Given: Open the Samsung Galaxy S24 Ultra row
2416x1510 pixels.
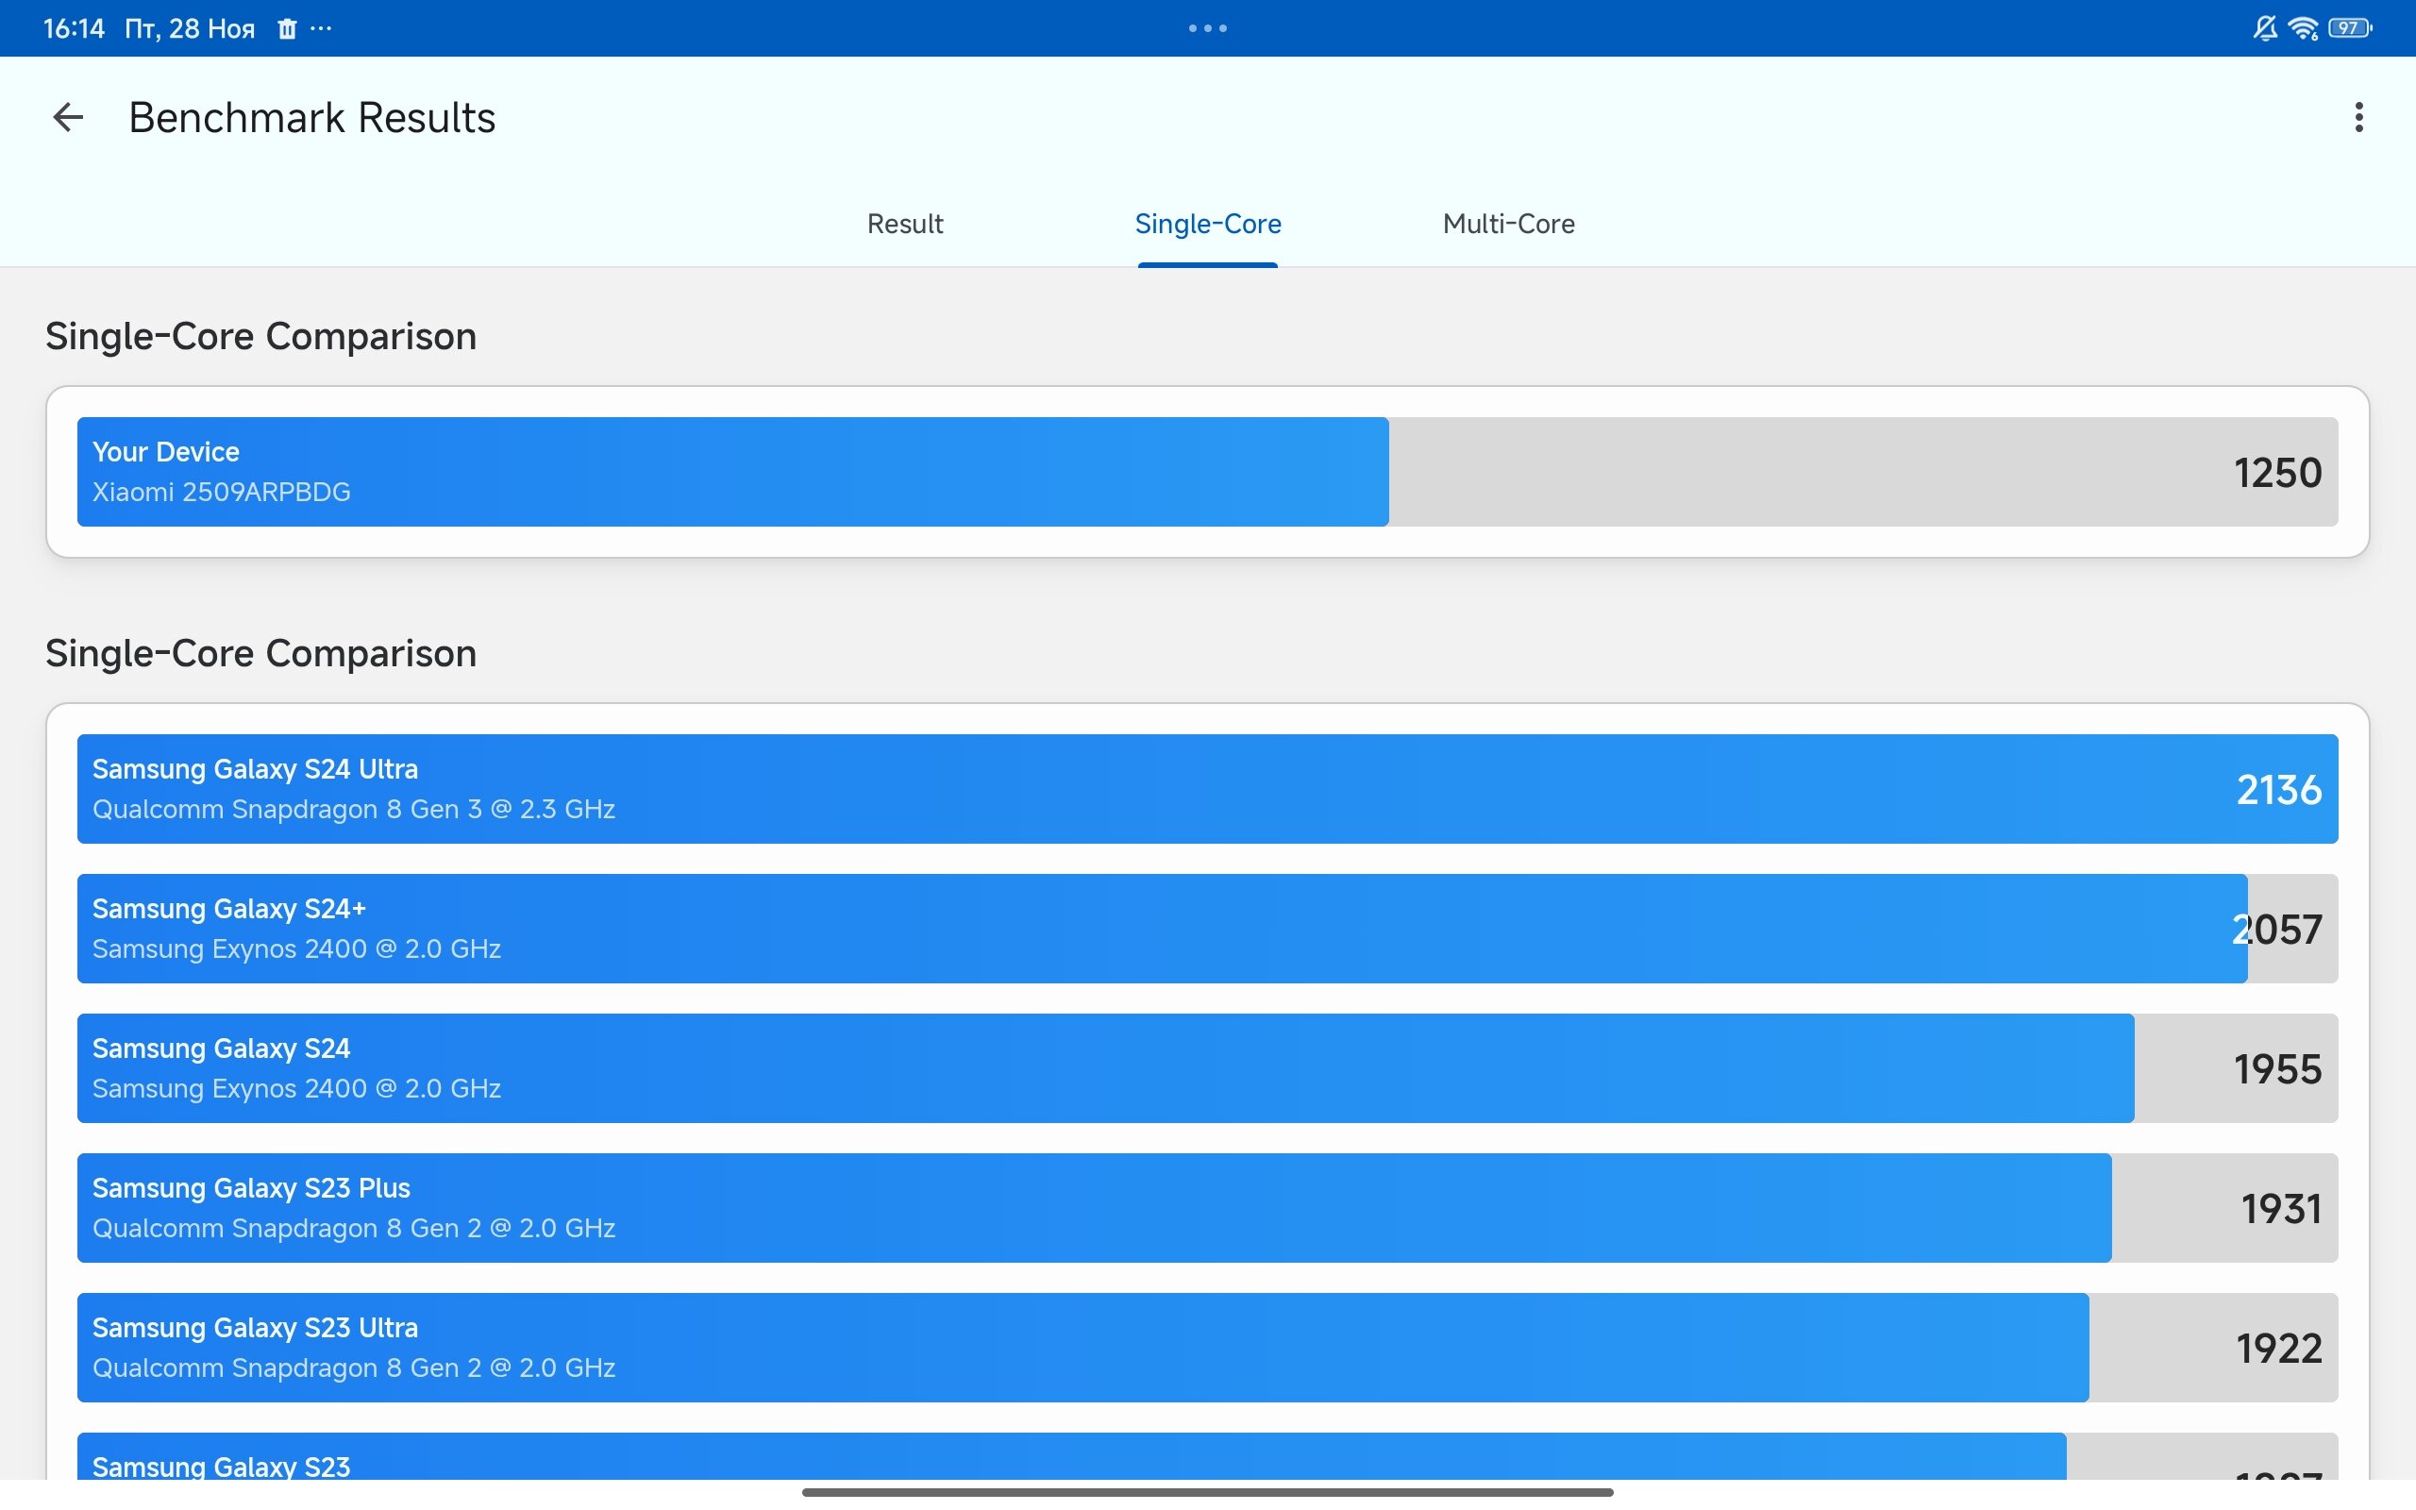Looking at the screenshot, I should pyautogui.click(x=1207, y=789).
